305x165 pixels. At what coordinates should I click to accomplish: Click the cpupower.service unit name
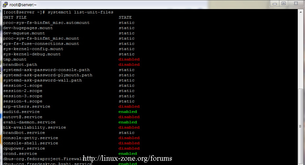click(24, 148)
